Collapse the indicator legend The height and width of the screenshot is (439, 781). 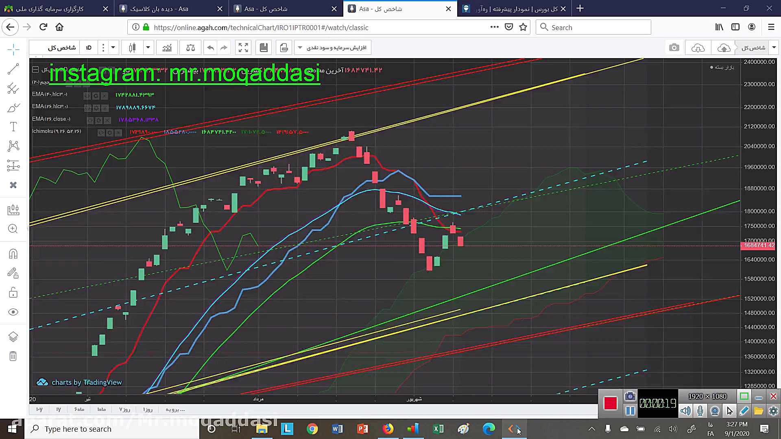[x=35, y=70]
